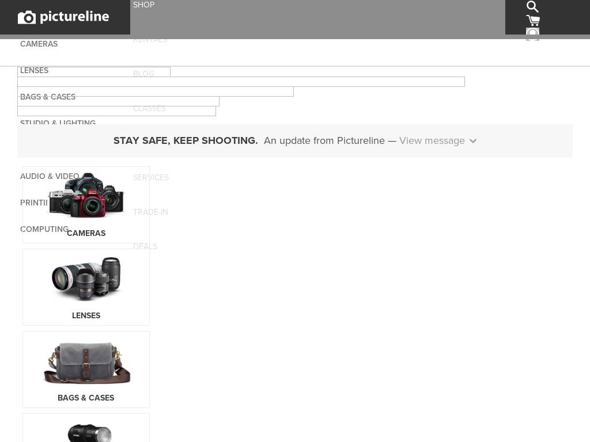Go to AUDIO & VIDEO category

[x=50, y=176]
